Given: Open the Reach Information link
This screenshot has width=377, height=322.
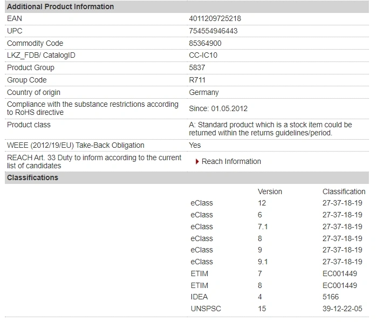Looking at the screenshot, I should coord(231,161).
